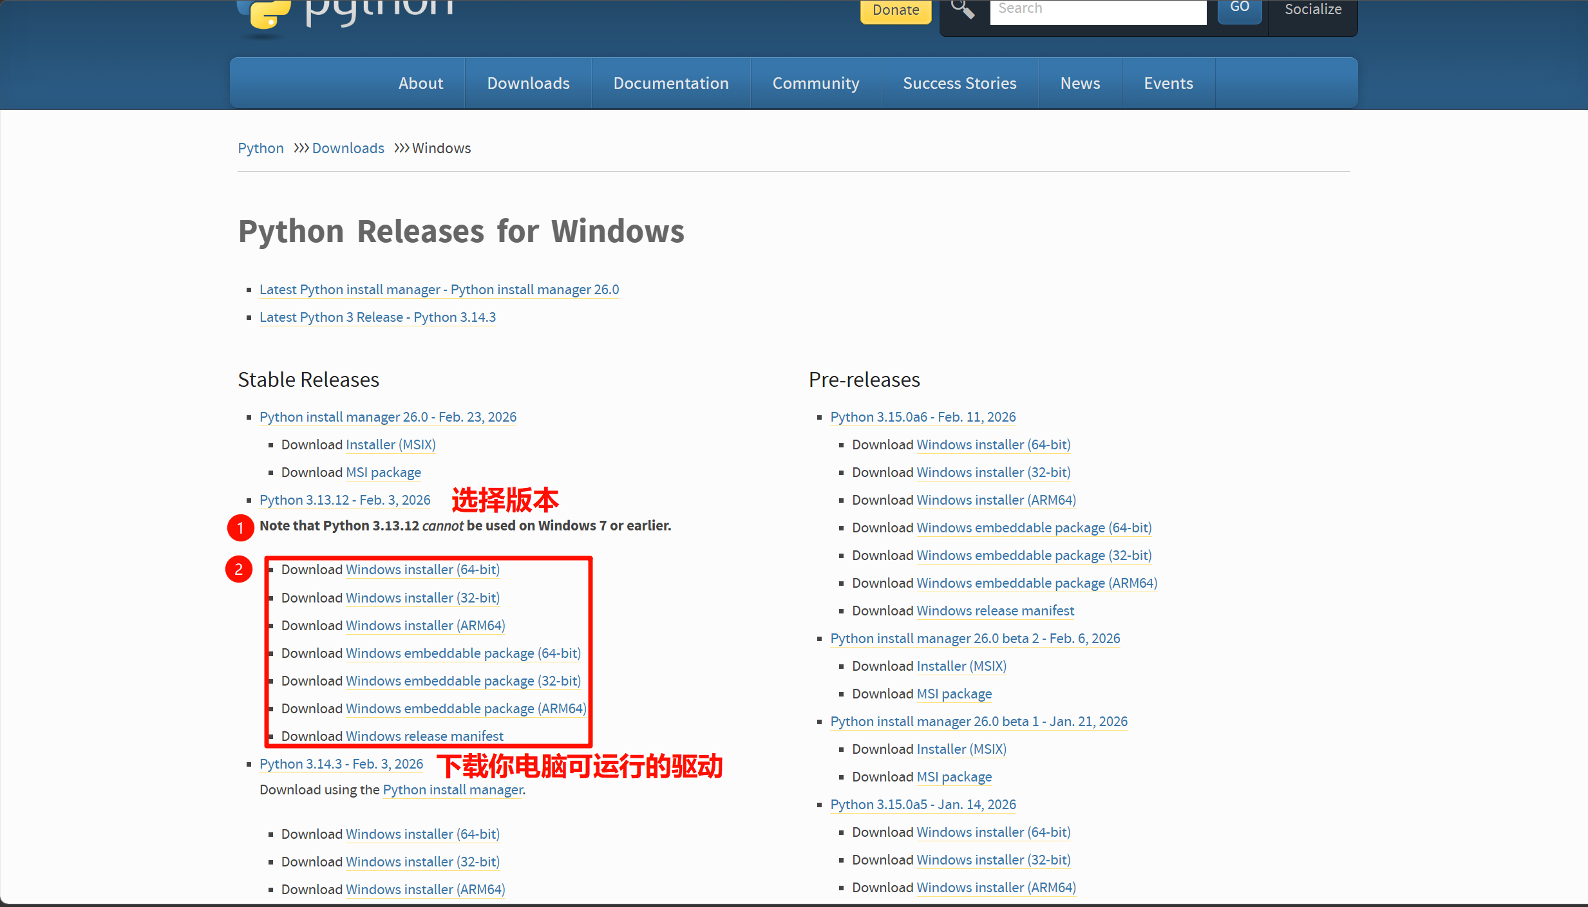Open the Socialize menu

tap(1313, 10)
